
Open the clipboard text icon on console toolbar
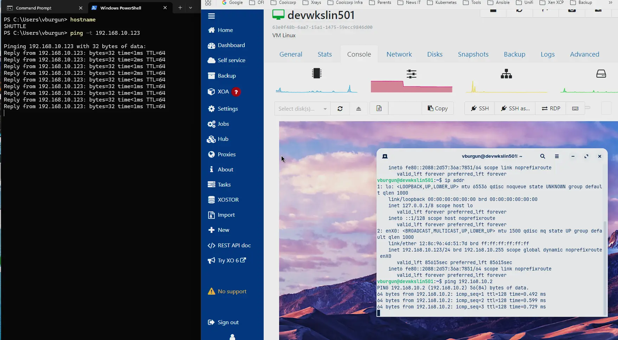click(x=378, y=108)
